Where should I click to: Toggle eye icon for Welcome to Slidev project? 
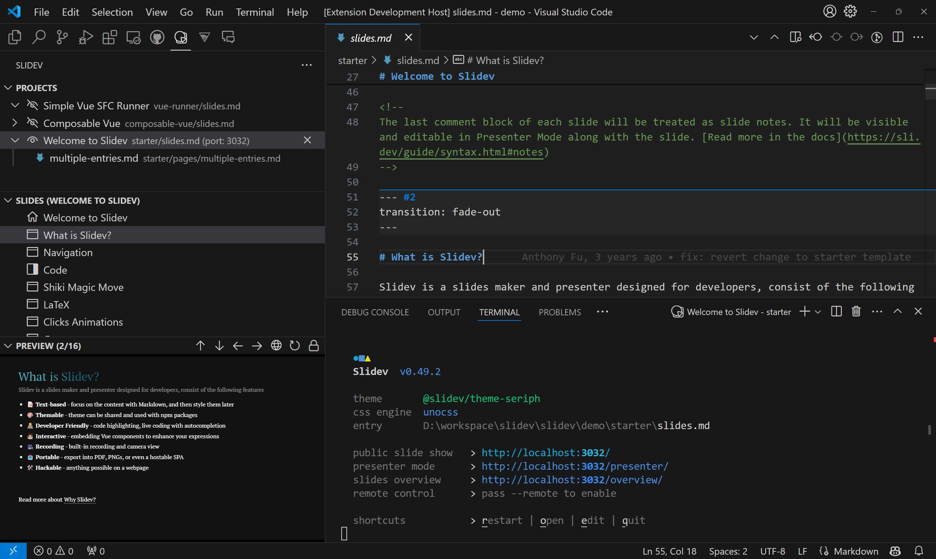point(33,140)
